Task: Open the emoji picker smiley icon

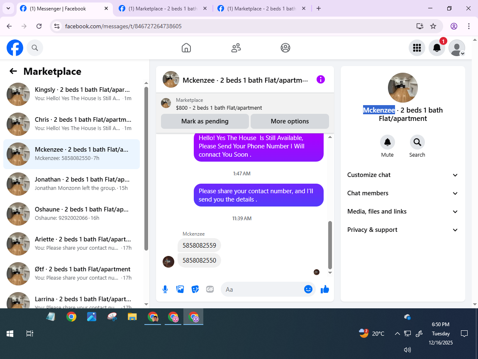Action: [x=308, y=289]
